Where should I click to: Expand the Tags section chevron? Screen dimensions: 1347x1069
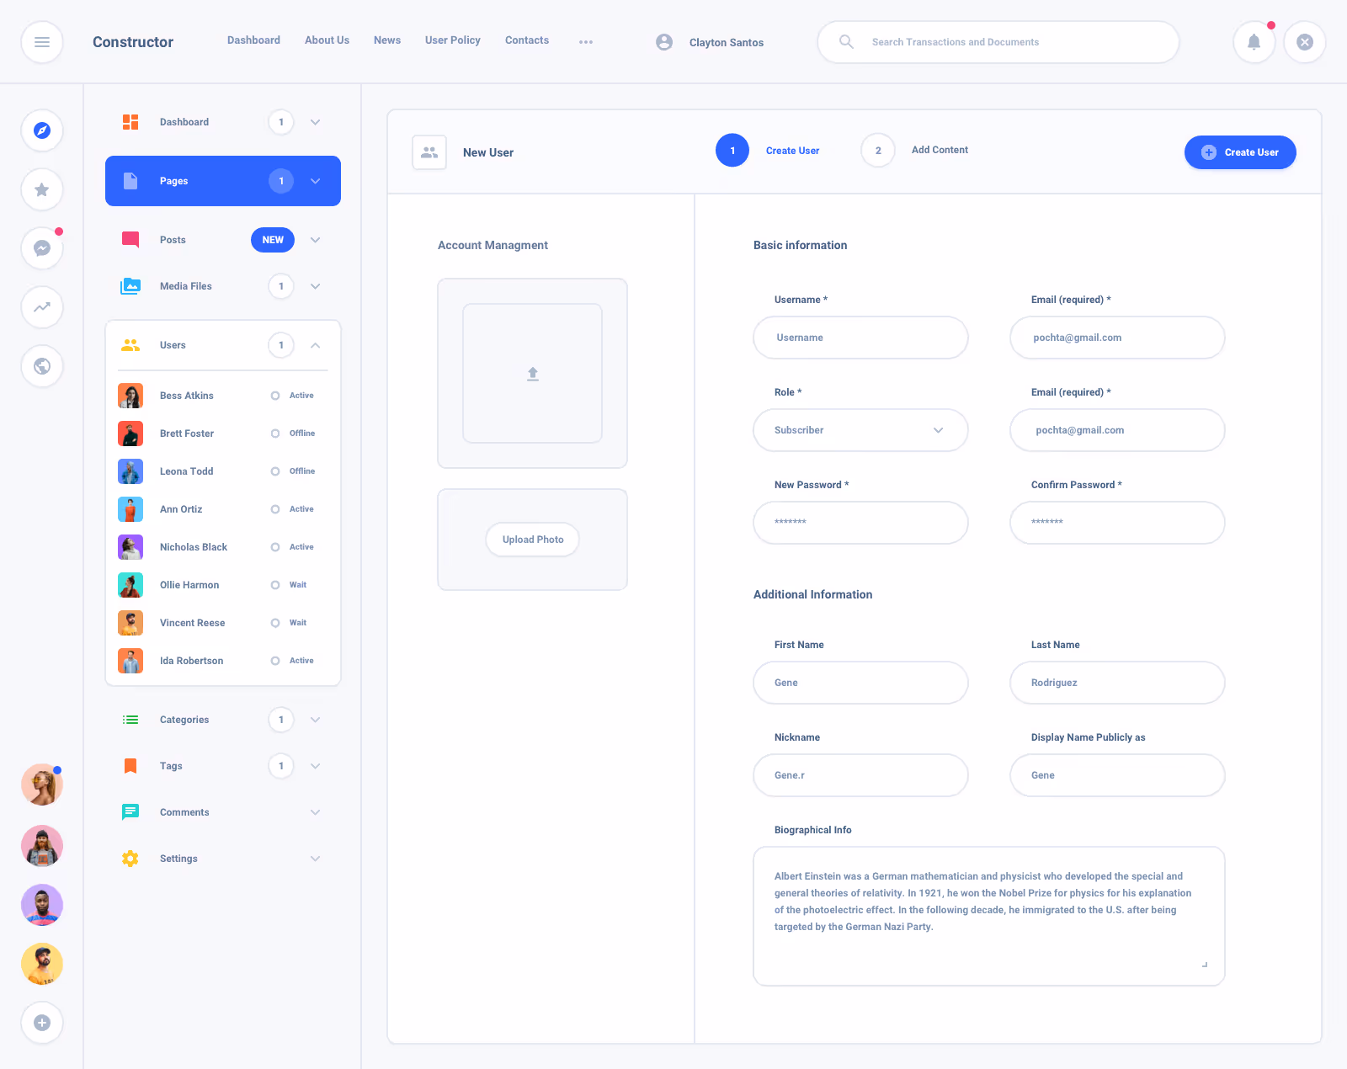coord(315,766)
